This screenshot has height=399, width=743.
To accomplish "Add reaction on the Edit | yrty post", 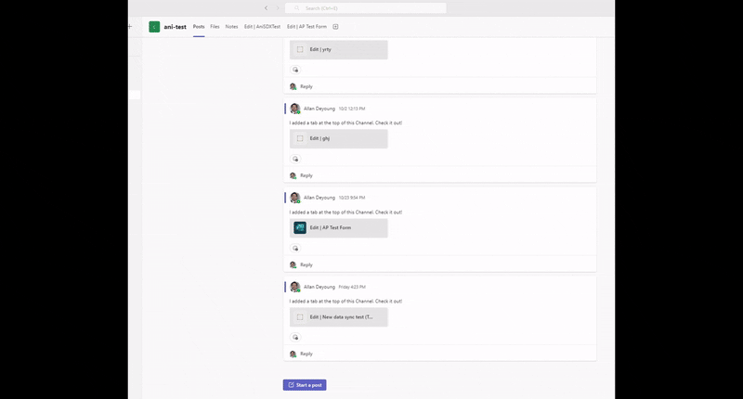I will point(295,70).
